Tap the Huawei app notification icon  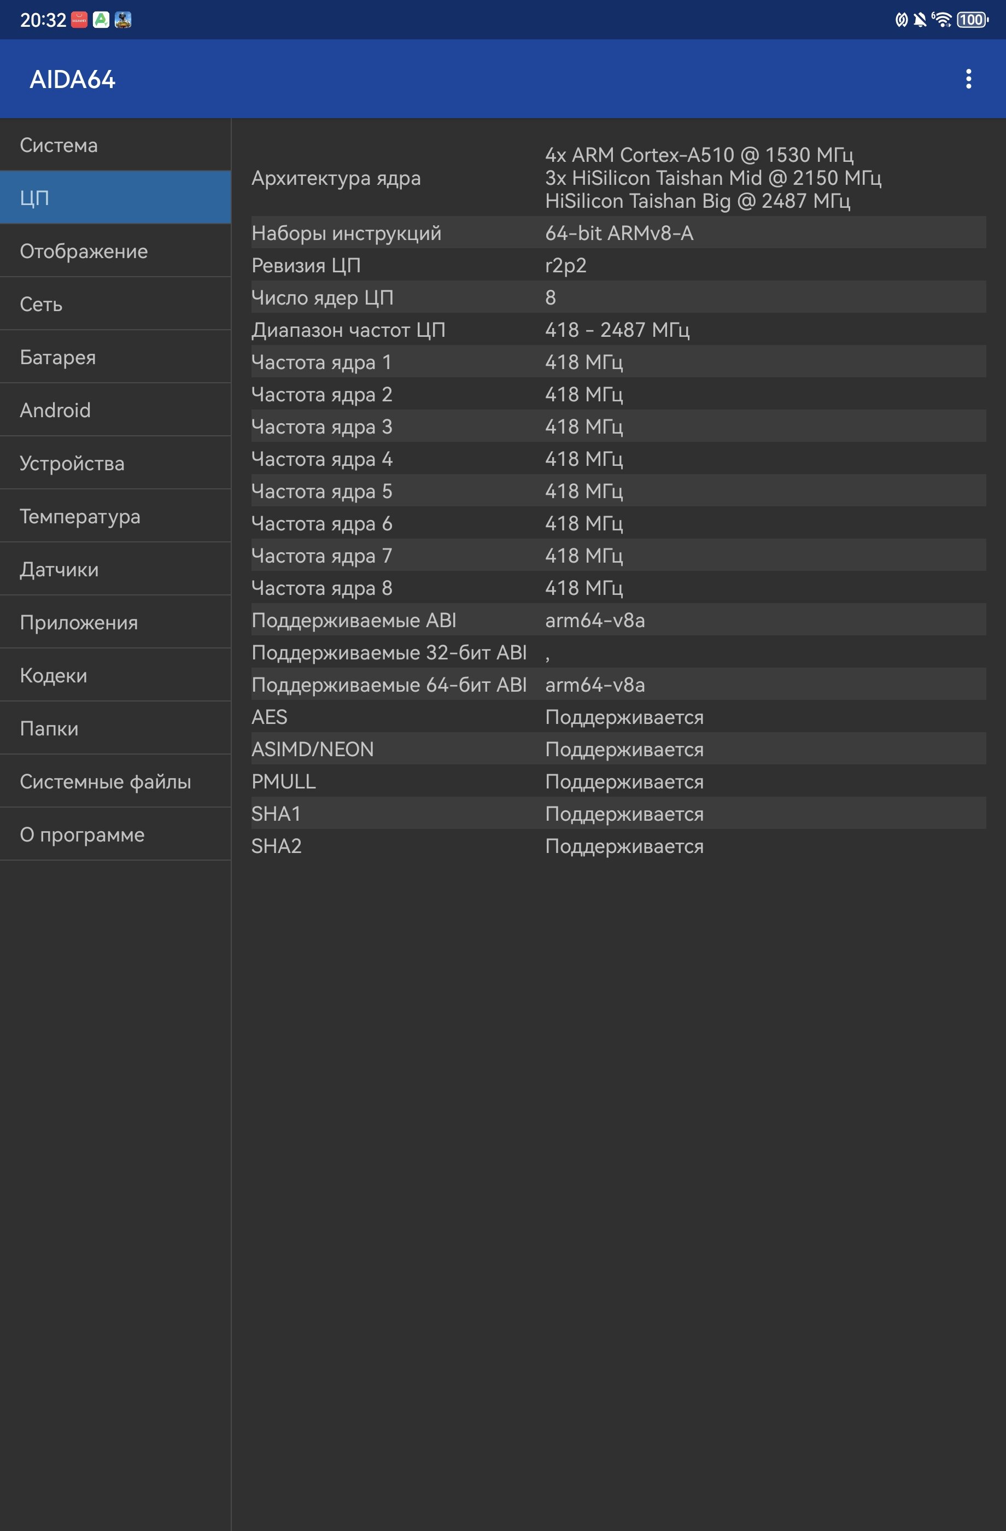point(79,20)
